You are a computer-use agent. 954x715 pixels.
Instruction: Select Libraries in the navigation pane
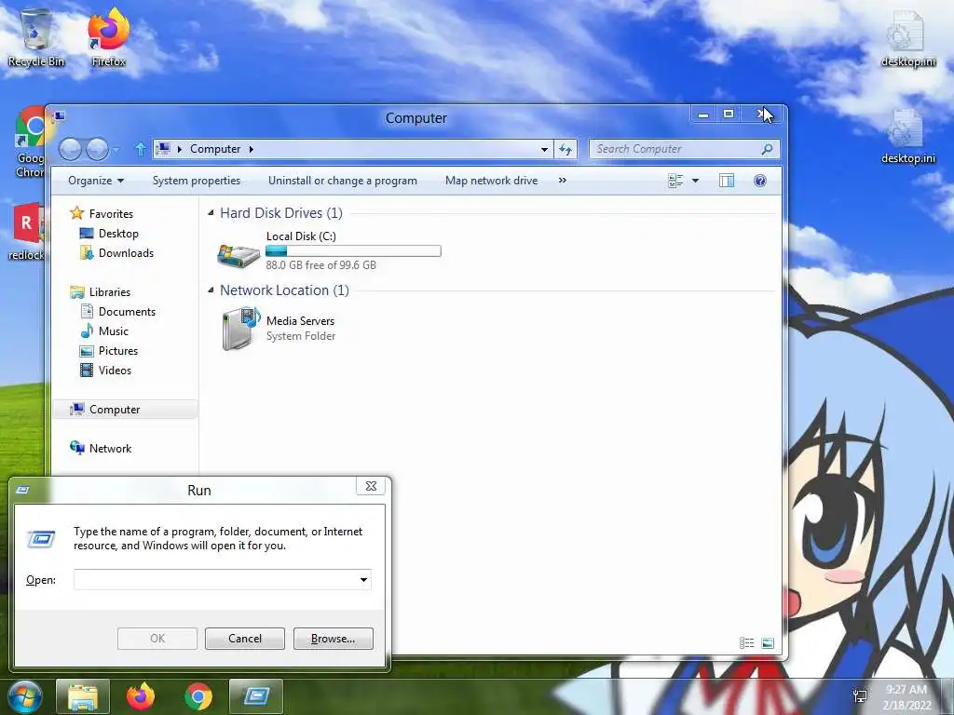tap(110, 291)
